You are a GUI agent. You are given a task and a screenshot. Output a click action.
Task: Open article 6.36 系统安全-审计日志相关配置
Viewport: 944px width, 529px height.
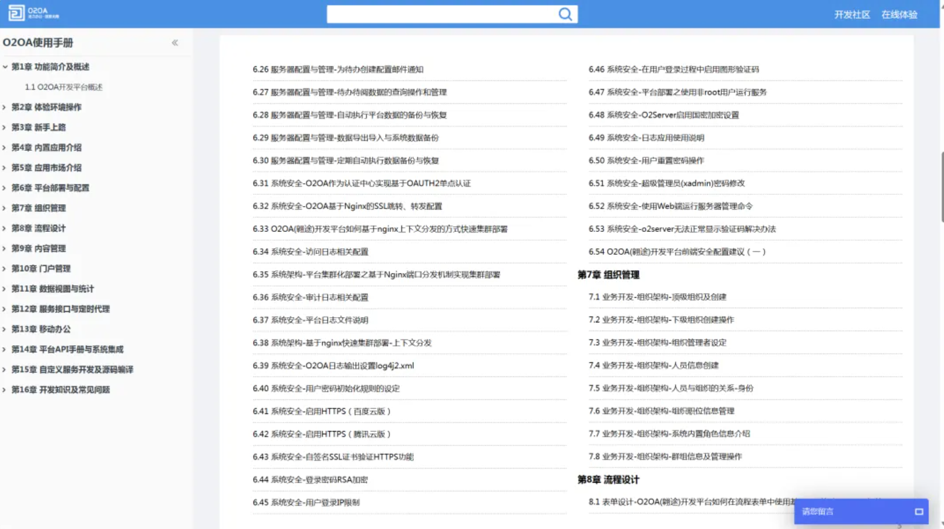(x=311, y=298)
